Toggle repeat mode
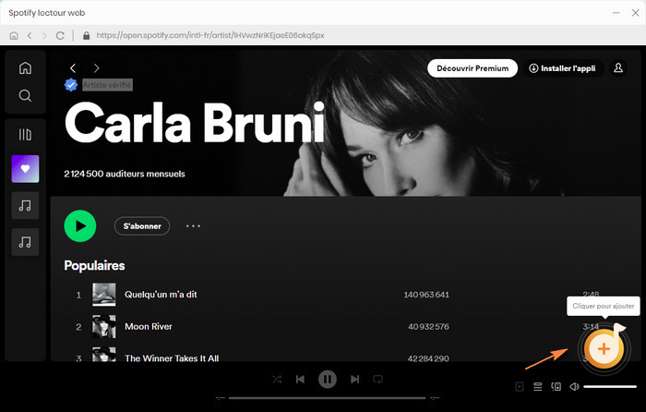This screenshot has height=412, width=646. pos(377,379)
